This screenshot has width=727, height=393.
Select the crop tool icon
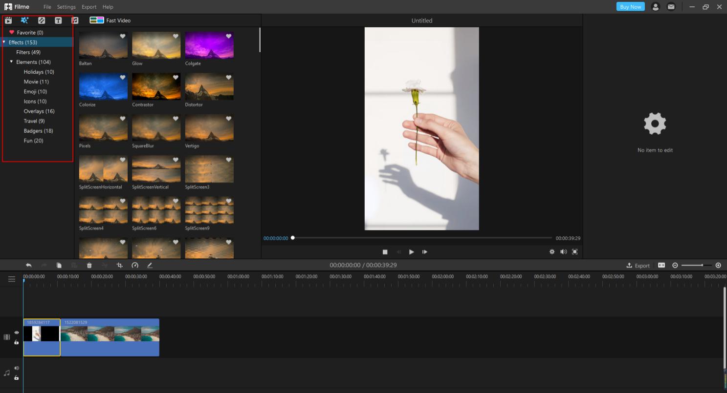pyautogui.click(x=119, y=265)
